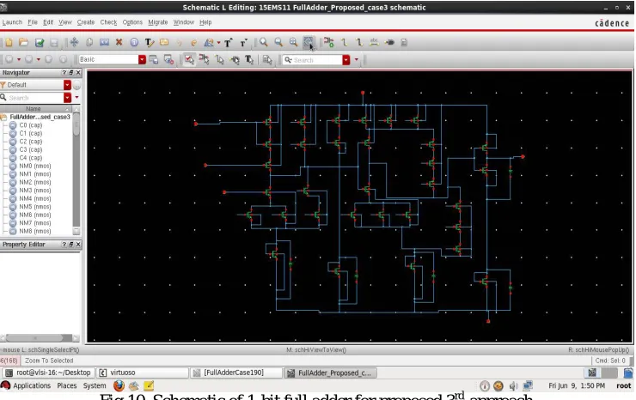
Task: Open the Navigator Default filter dropdown
Action: click(x=67, y=85)
